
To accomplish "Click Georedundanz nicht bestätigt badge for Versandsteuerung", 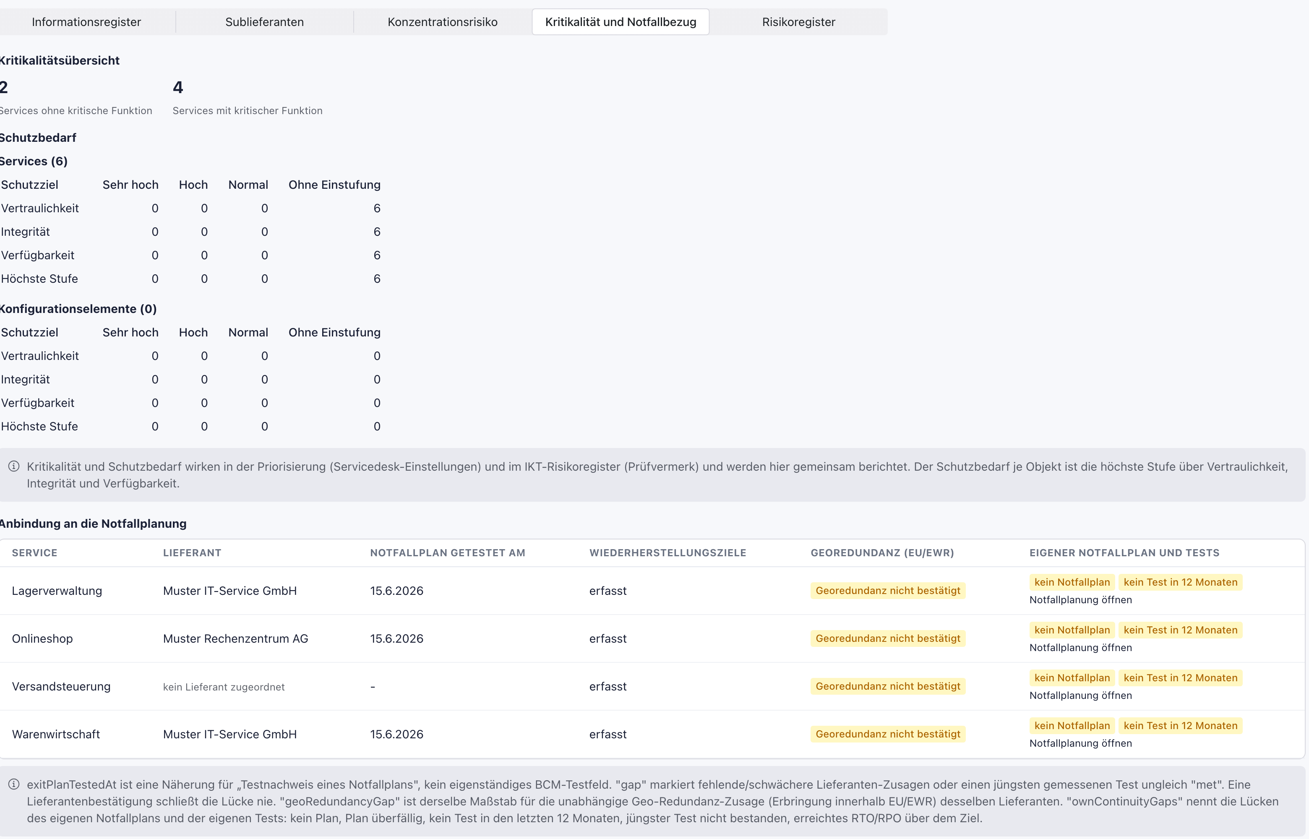I will pos(888,686).
